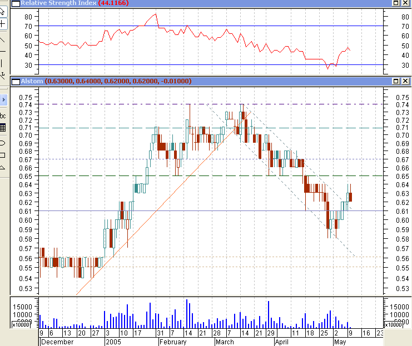
Task: Select the blue RSI 30 oversold line
Action: point(210,64)
